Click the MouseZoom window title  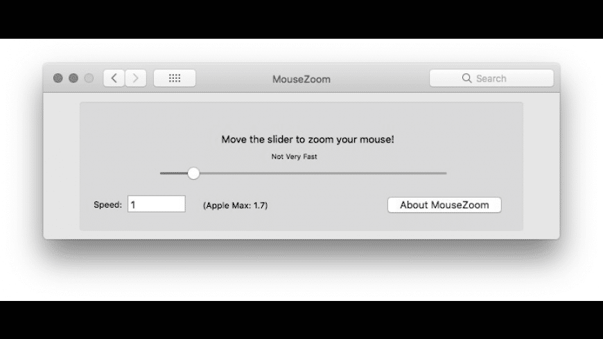(x=301, y=79)
